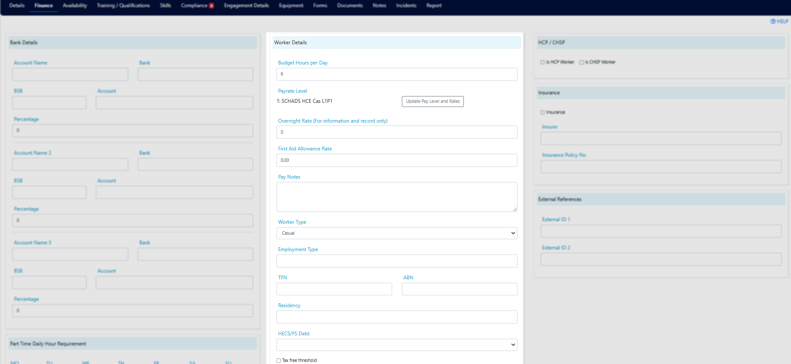Toggle the Tax free threshold checkbox
Viewport: 791px width, 364px height.
[279, 361]
